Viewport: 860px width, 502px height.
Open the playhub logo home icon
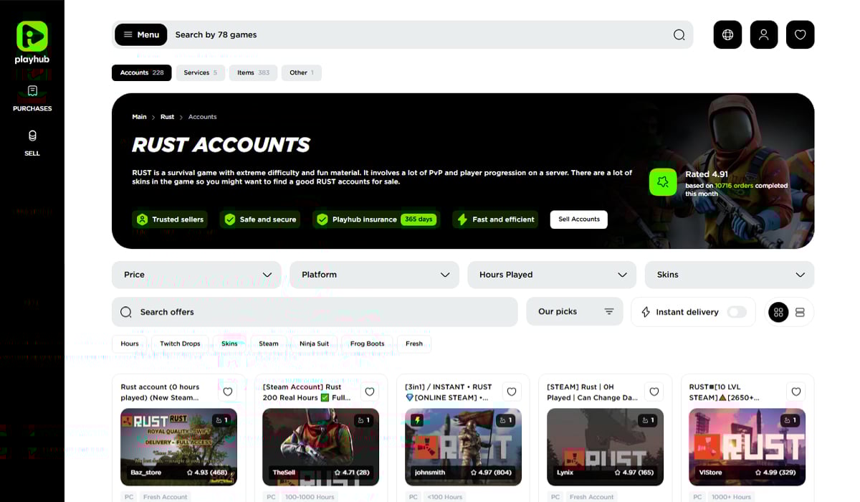pos(32,37)
